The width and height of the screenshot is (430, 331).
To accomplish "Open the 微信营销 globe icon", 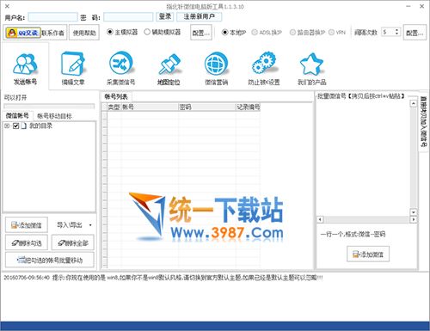I will (217, 63).
